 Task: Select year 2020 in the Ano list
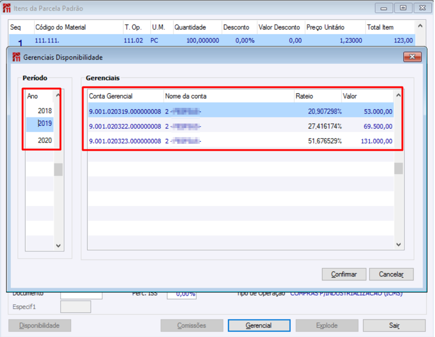(40, 140)
